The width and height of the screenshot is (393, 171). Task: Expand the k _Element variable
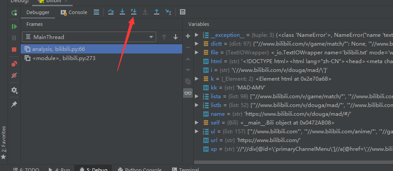(197, 78)
